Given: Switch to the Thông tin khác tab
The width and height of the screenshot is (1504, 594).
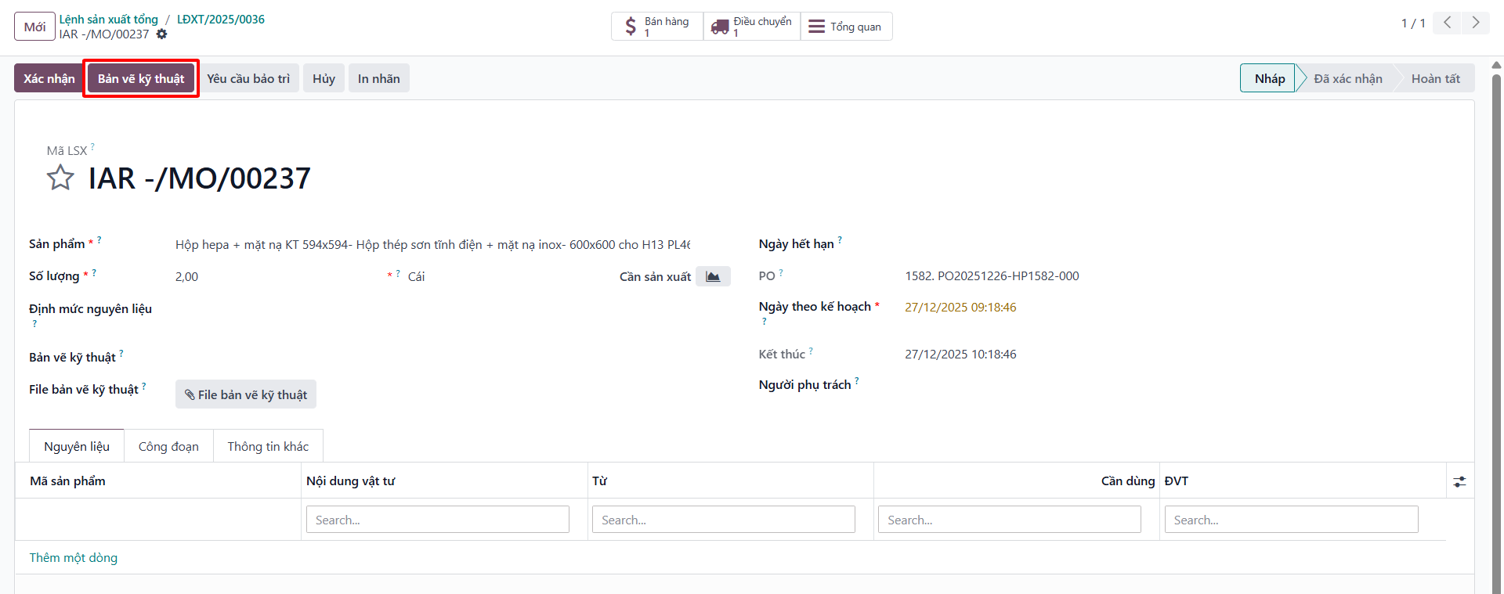Looking at the screenshot, I should [268, 446].
